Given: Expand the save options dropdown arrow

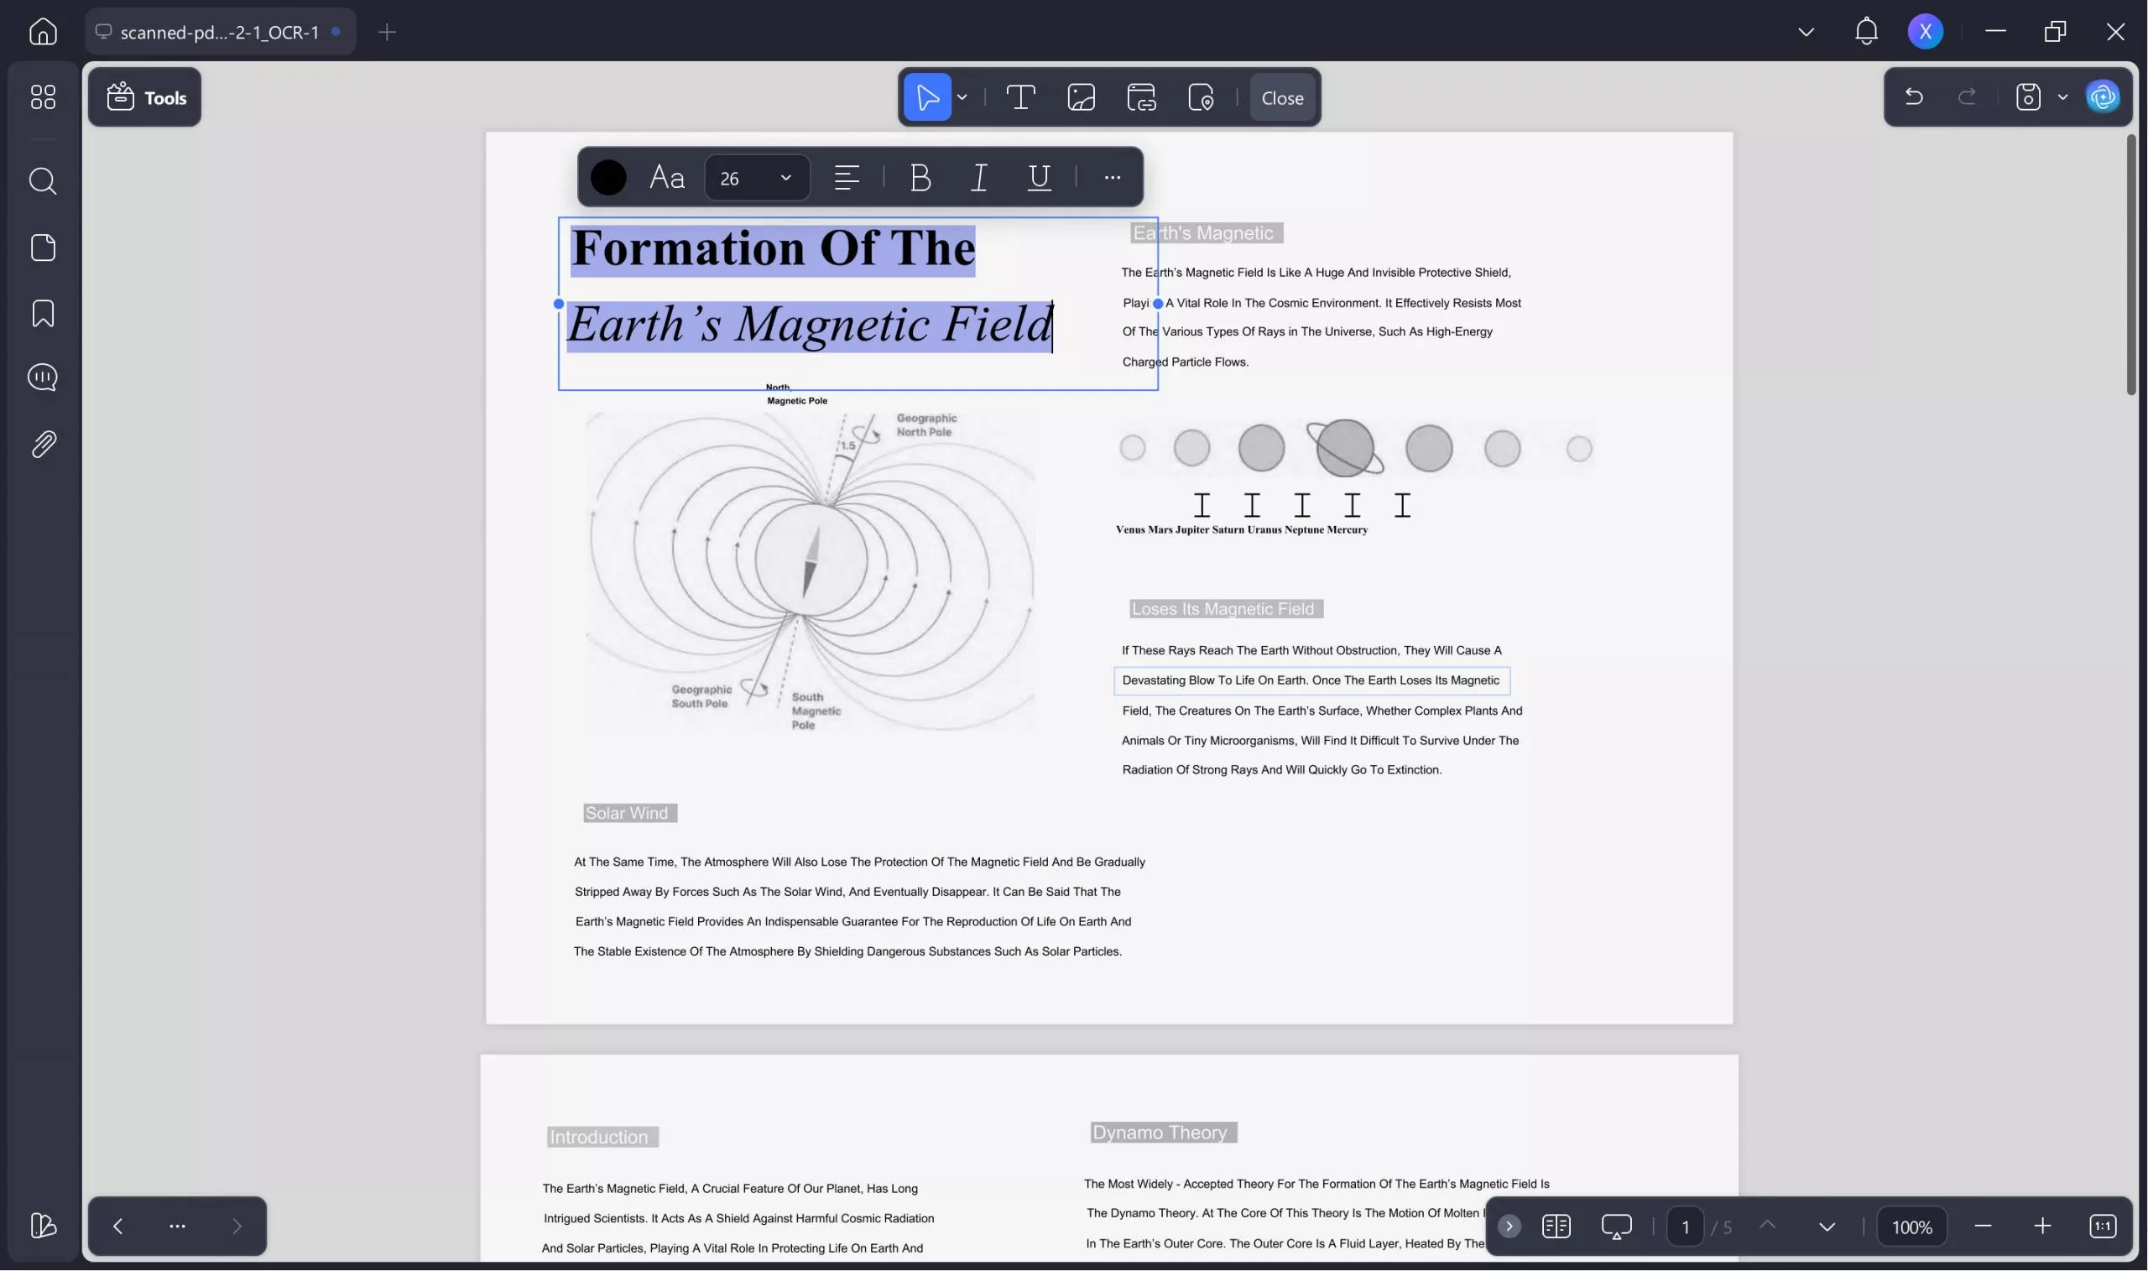Looking at the screenshot, I should pos(2062,96).
